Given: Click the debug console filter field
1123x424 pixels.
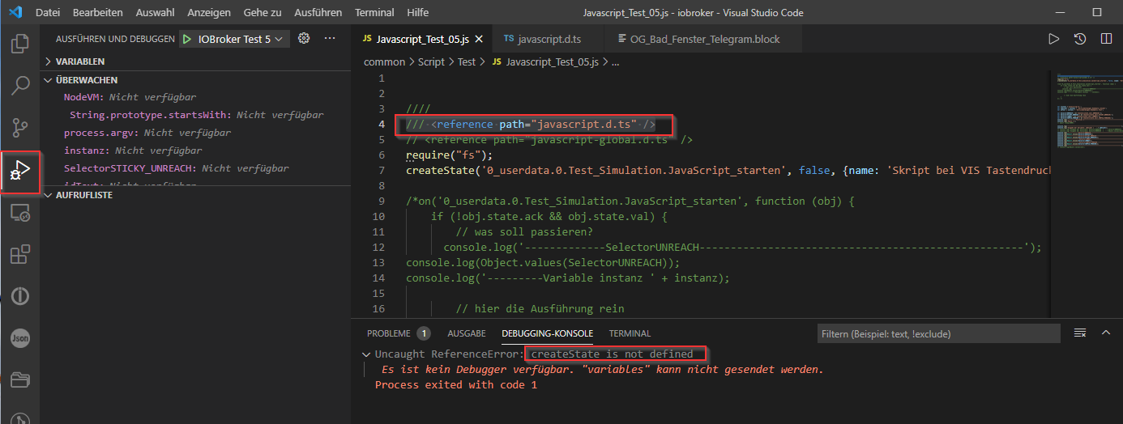Looking at the screenshot, I should coord(937,333).
